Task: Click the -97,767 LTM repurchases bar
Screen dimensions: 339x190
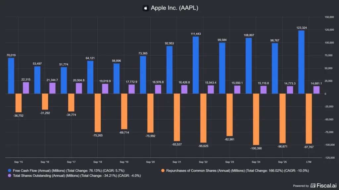Action: click(x=309, y=119)
